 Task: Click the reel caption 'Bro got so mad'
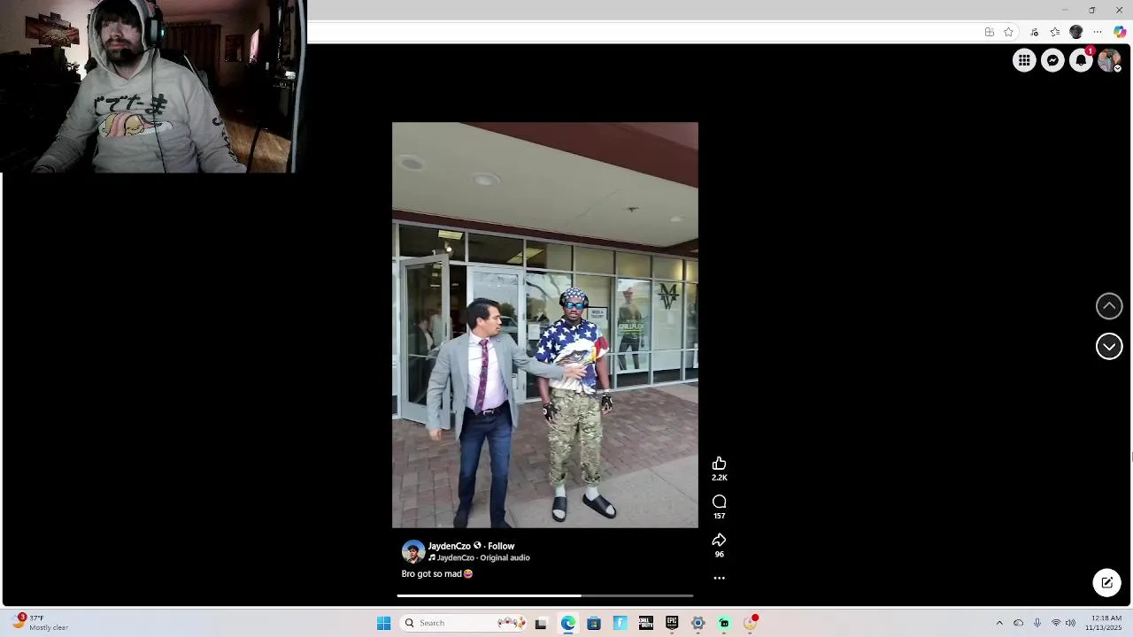(432, 574)
